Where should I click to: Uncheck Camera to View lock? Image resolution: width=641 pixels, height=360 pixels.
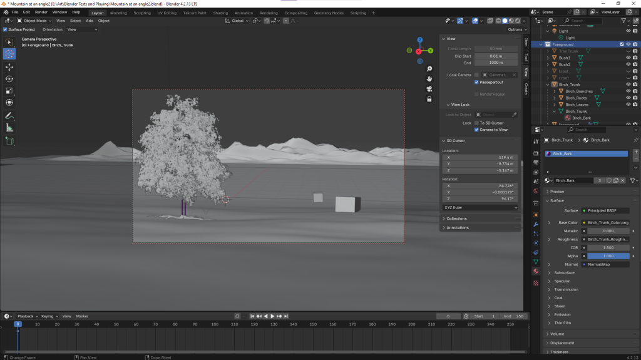pos(476,130)
